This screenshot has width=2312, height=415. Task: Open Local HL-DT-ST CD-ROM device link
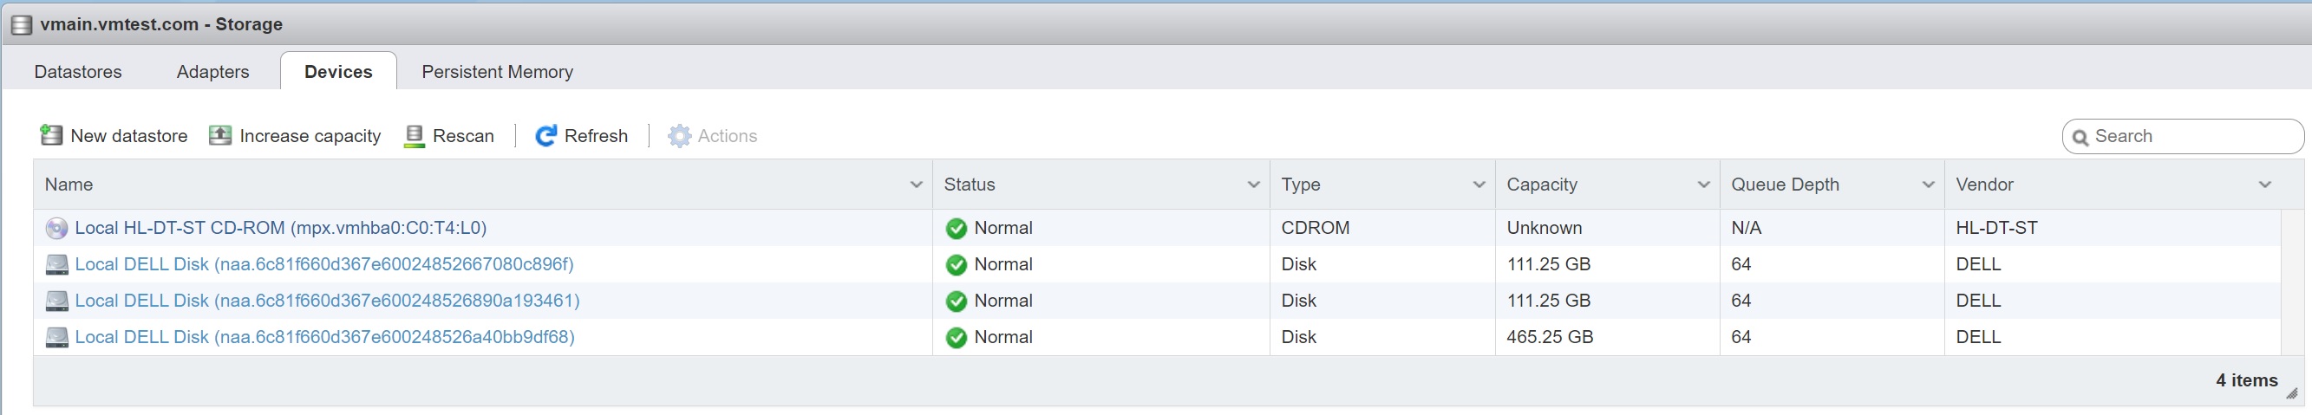pyautogui.click(x=280, y=228)
